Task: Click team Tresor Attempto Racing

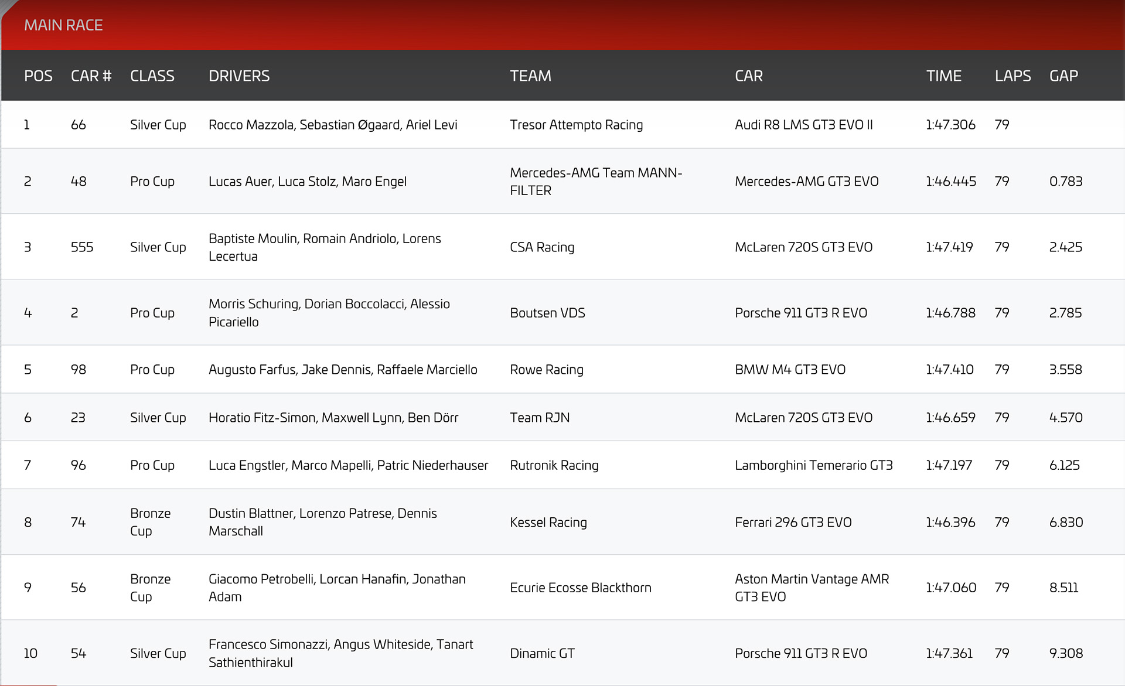Action: 577,125
